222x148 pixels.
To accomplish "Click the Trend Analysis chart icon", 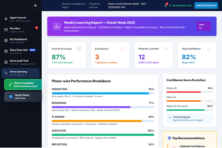I will [170, 118].
